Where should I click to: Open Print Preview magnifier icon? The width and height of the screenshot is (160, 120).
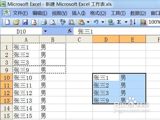coord(53,22)
